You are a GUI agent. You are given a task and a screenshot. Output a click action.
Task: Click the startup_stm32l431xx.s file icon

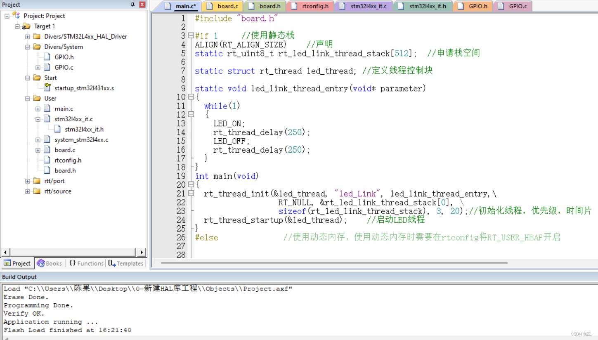coord(47,88)
